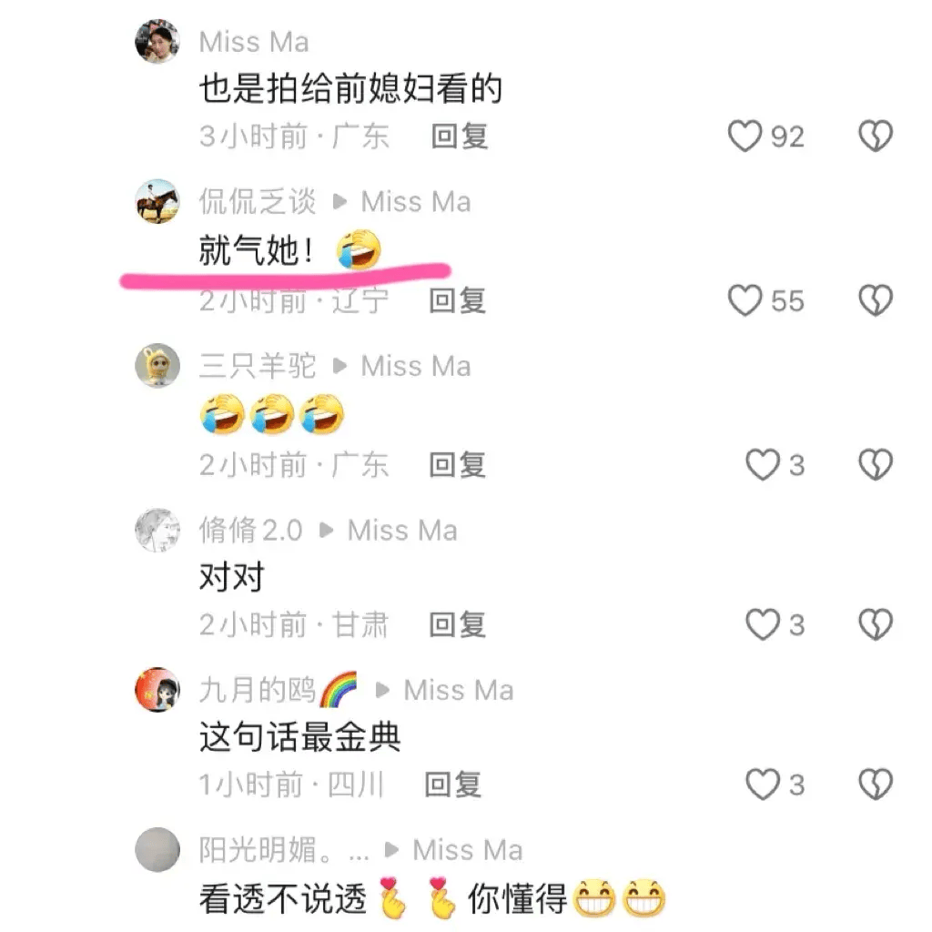The width and height of the screenshot is (932, 932).
Task: Open 三只羊驼 username link
Action: point(257,366)
